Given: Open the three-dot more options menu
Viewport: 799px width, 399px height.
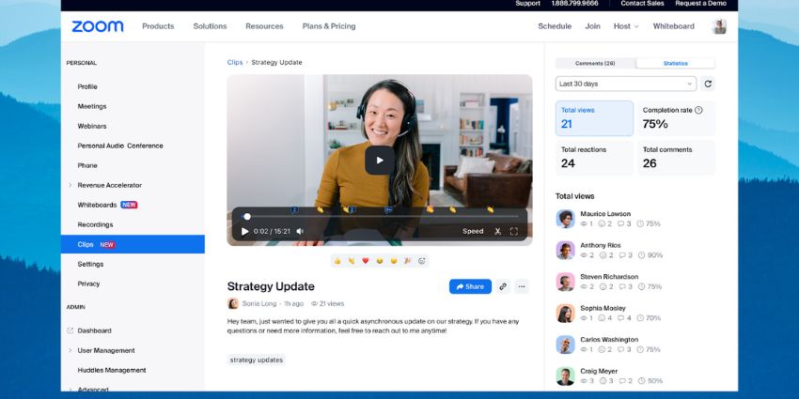Looking at the screenshot, I should 522,286.
